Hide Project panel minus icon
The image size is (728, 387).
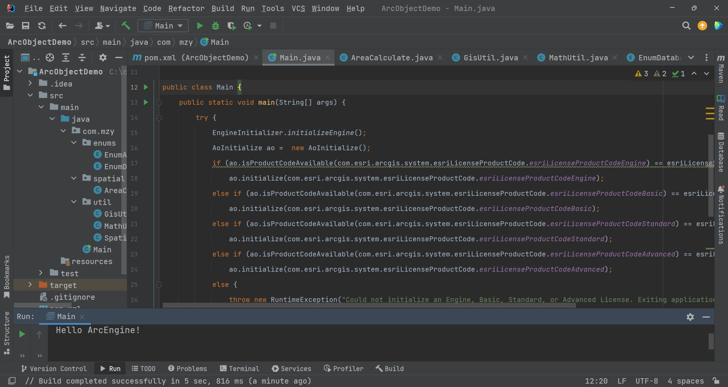[119, 58]
